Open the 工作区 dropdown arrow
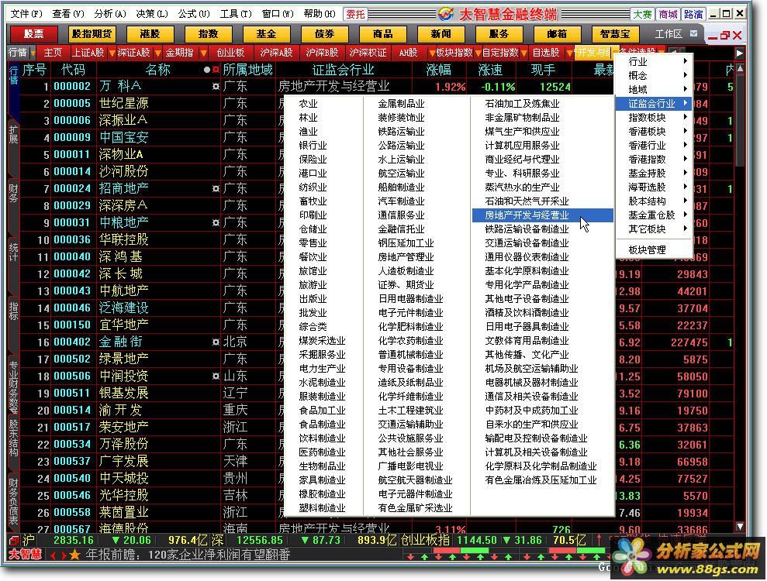767x581 pixels. click(693, 33)
